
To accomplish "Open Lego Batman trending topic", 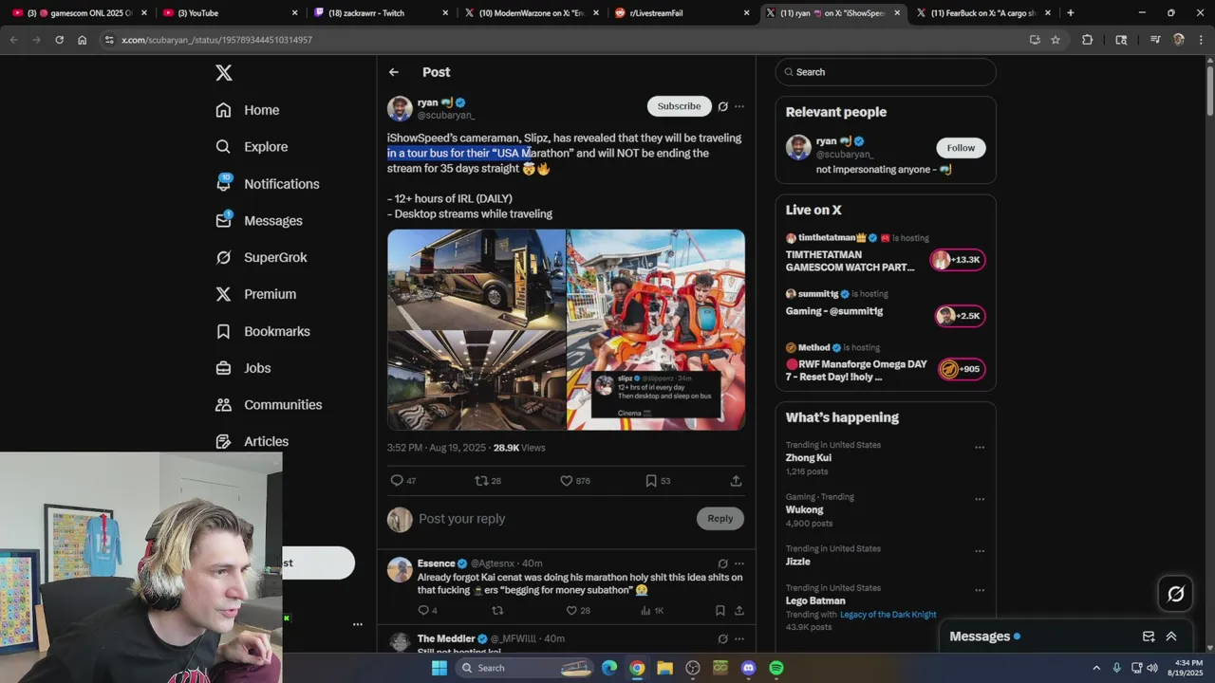I will tap(815, 600).
